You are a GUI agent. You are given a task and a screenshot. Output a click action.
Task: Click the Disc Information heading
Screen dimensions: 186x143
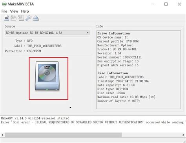[113, 73]
